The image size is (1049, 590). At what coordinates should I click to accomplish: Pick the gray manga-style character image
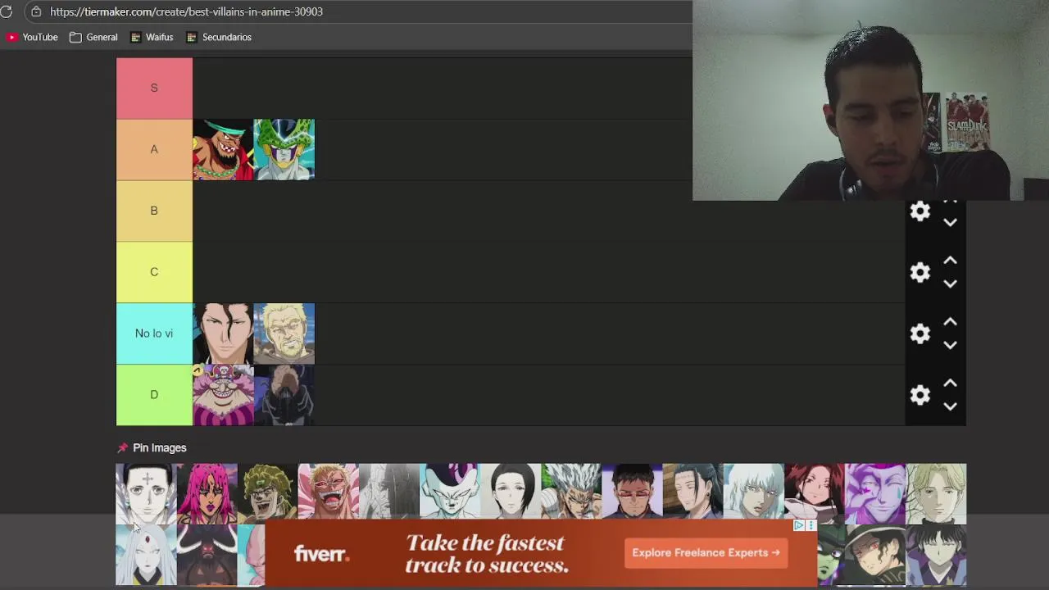(388, 492)
